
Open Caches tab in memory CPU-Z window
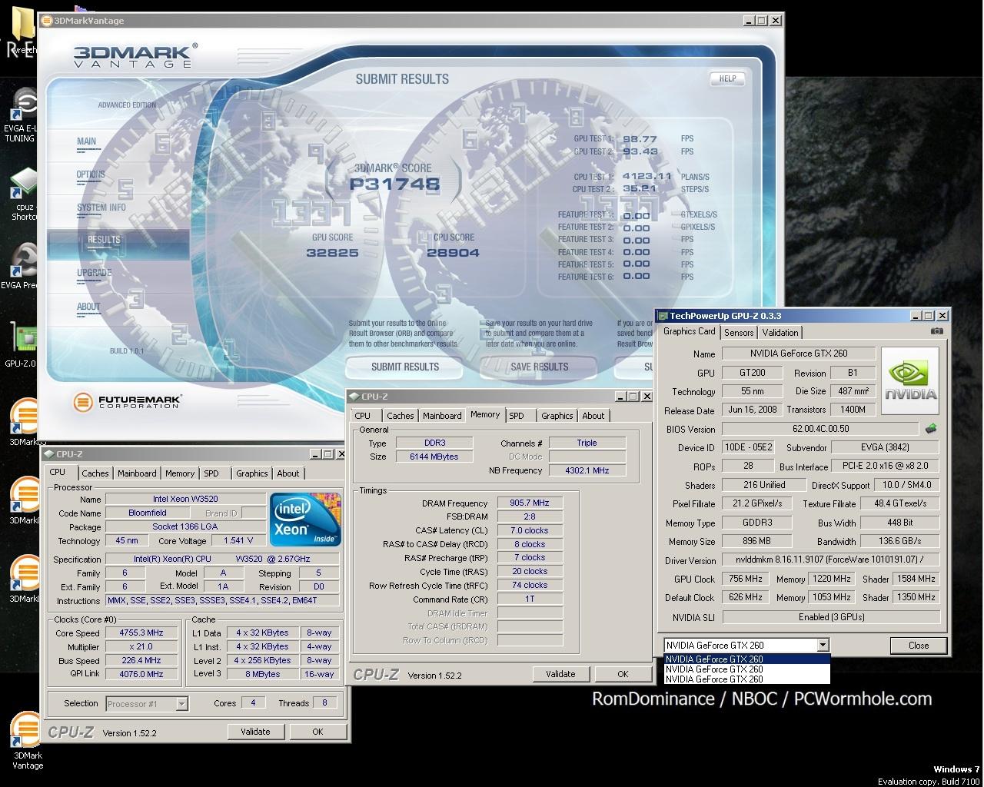400,416
